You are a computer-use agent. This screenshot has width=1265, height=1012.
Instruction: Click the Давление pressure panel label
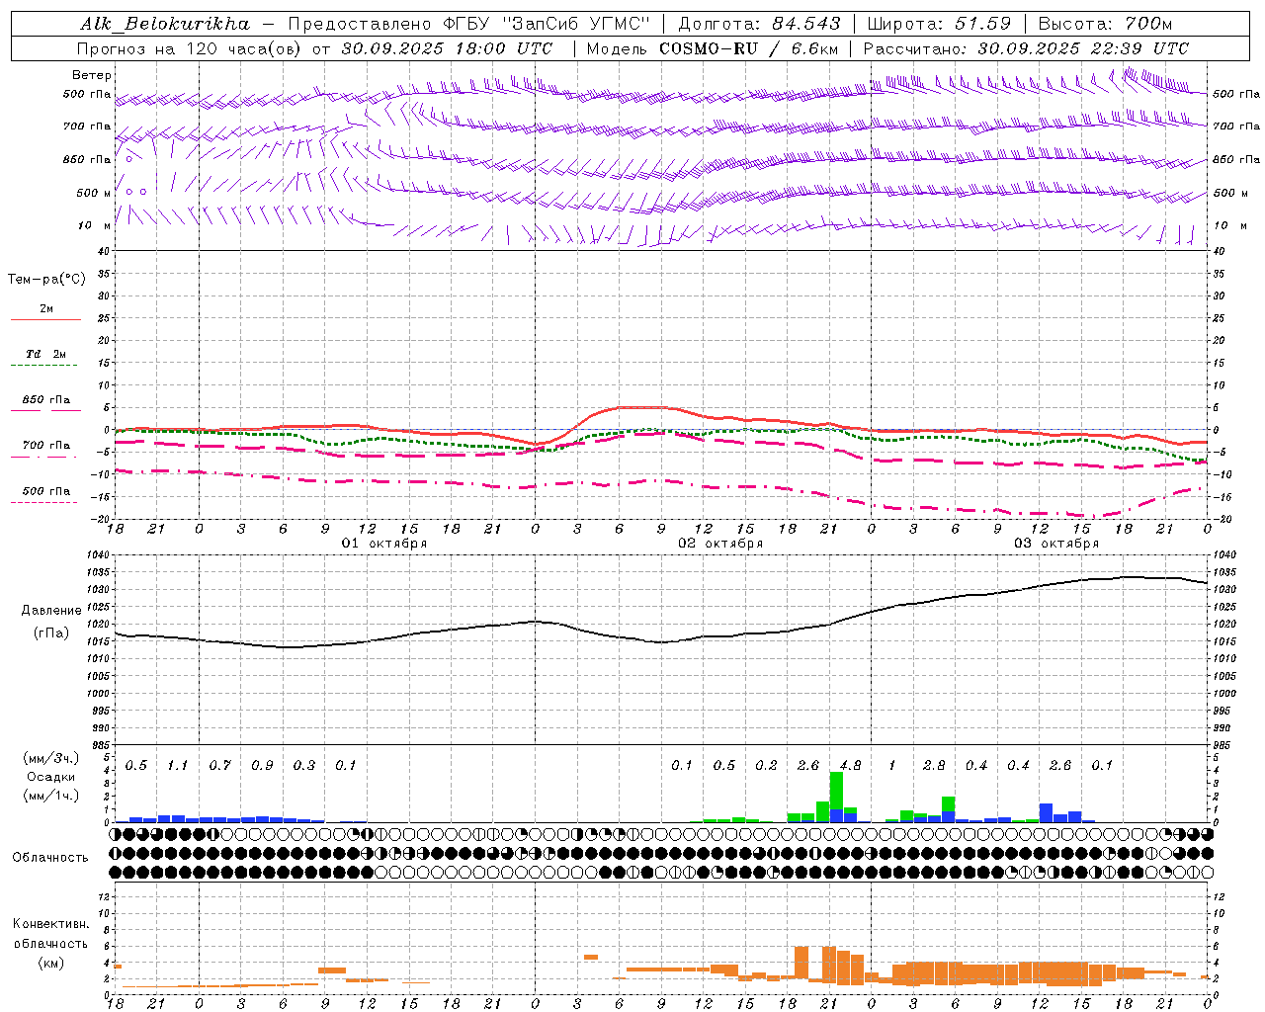[x=51, y=611]
